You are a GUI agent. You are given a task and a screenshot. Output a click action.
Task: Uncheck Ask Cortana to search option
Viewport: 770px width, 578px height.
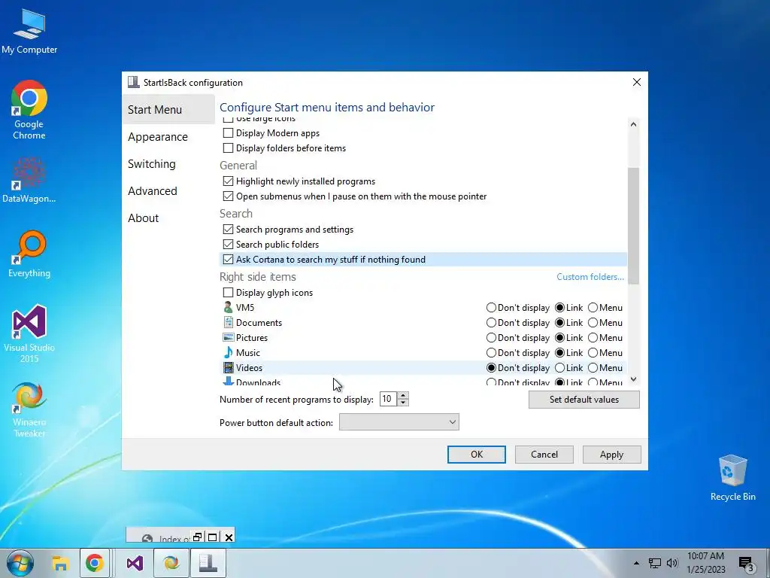(228, 260)
